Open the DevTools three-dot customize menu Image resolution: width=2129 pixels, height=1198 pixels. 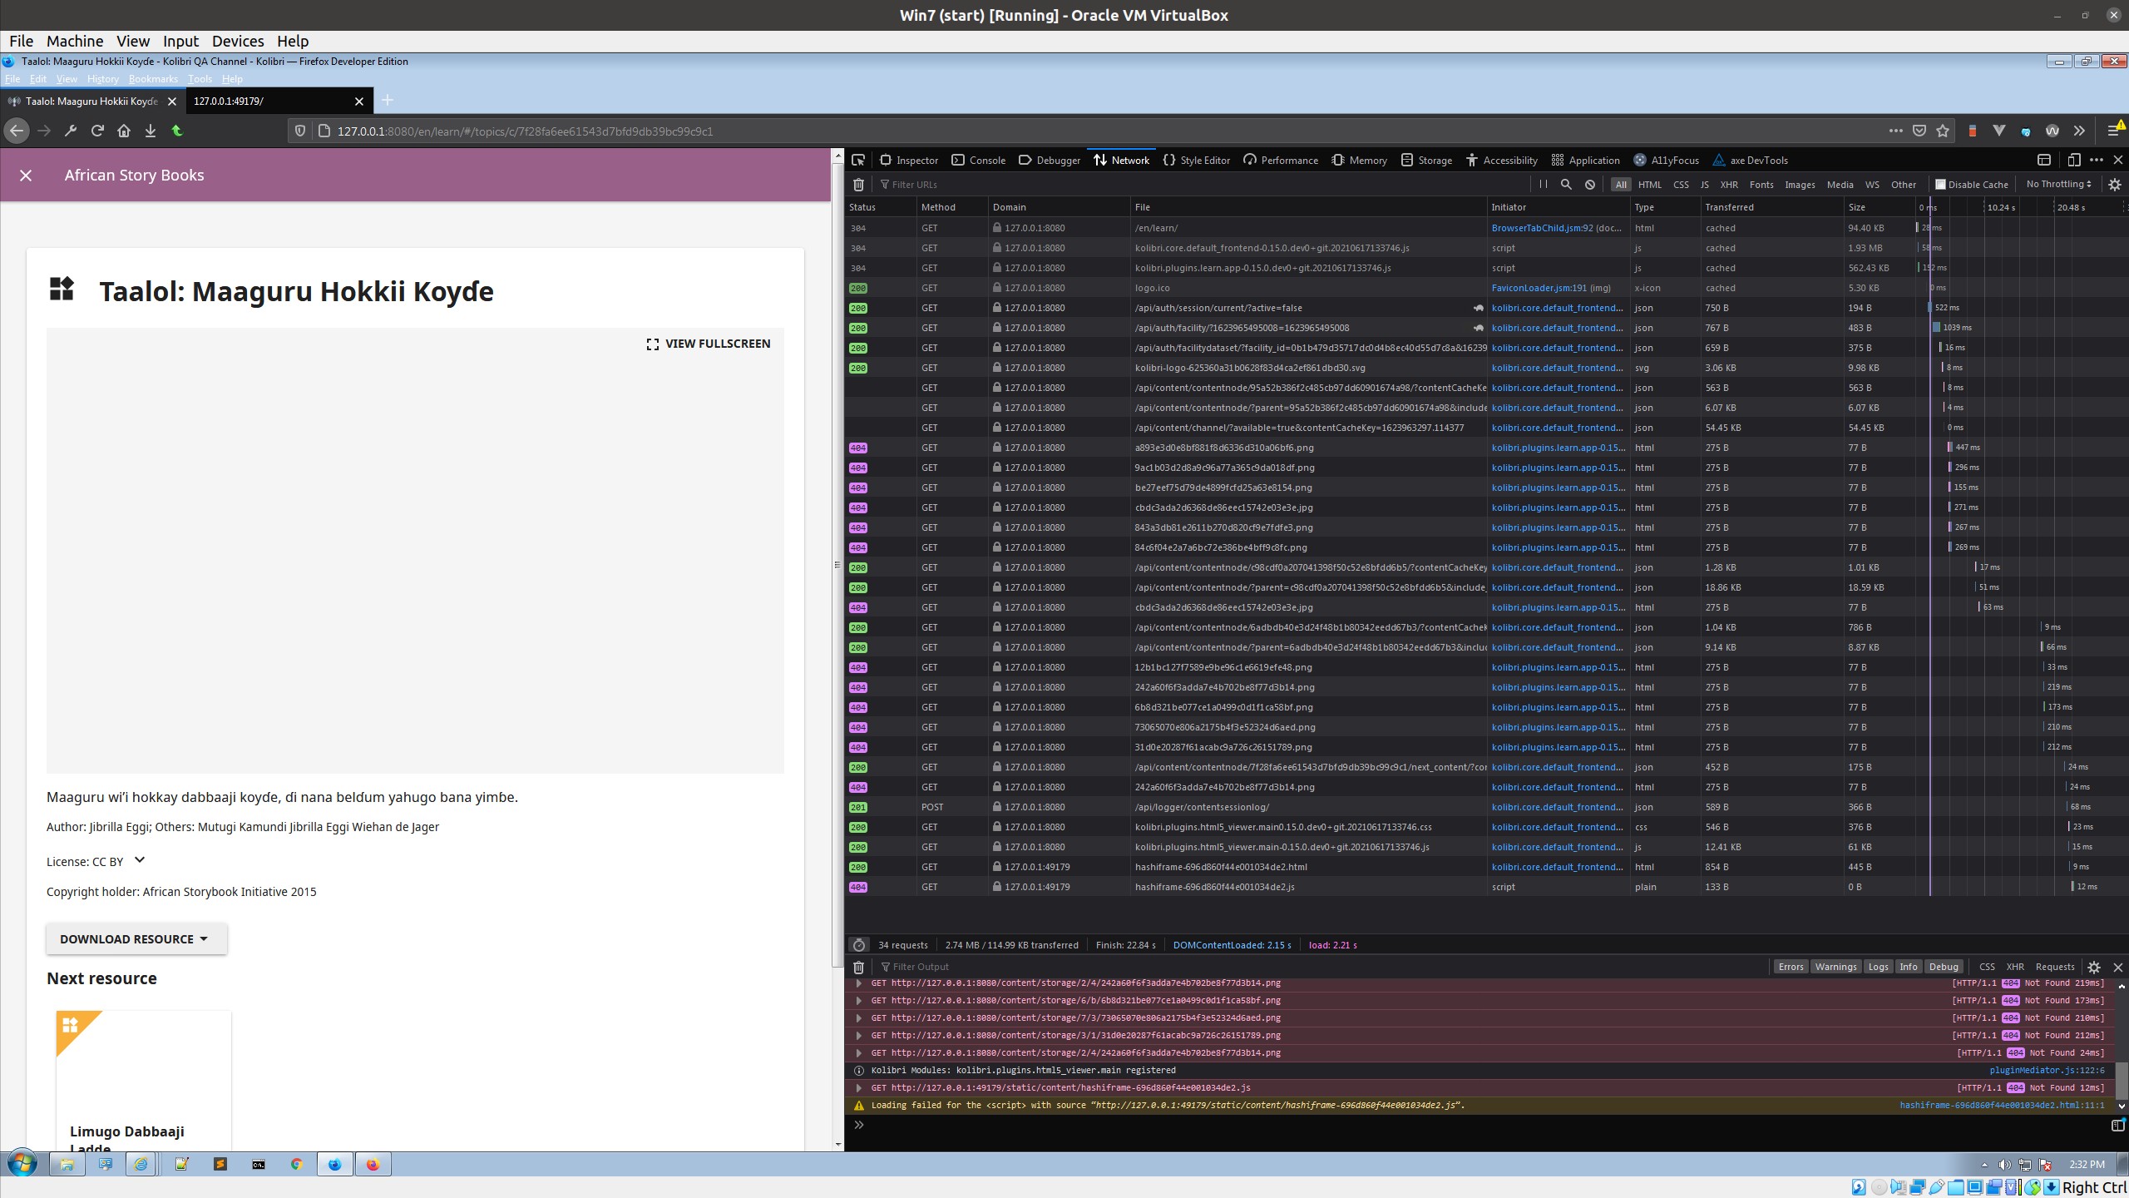pyautogui.click(x=2097, y=160)
